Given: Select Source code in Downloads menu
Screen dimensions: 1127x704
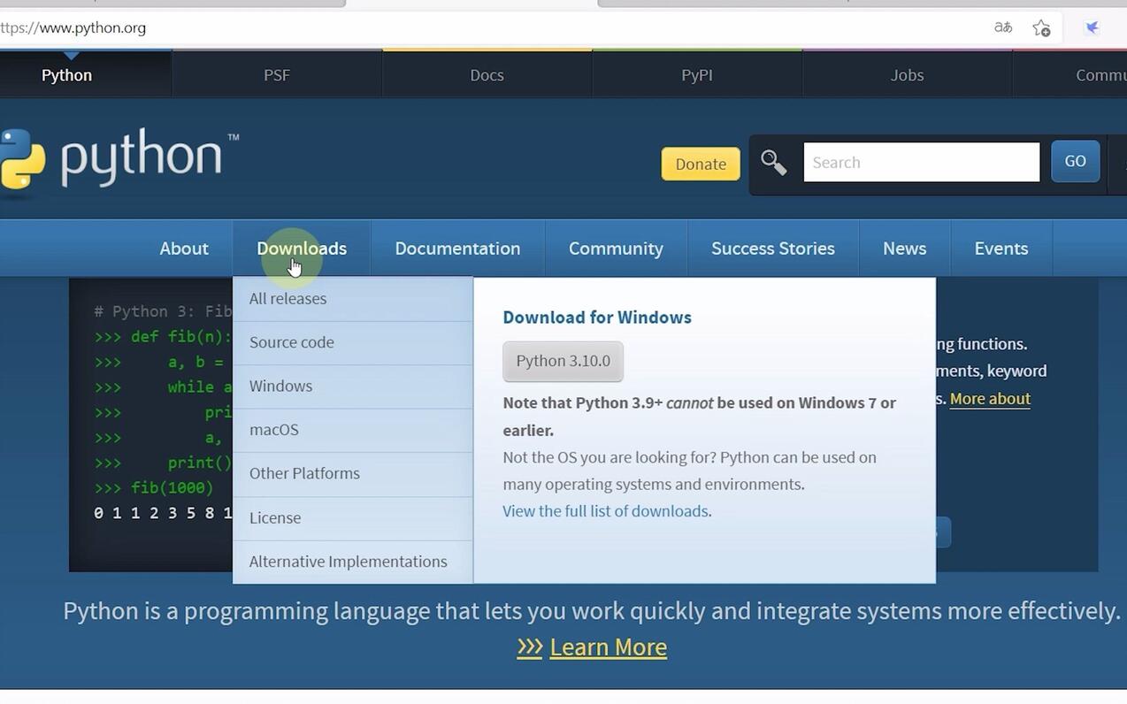Looking at the screenshot, I should click(x=353, y=342).
